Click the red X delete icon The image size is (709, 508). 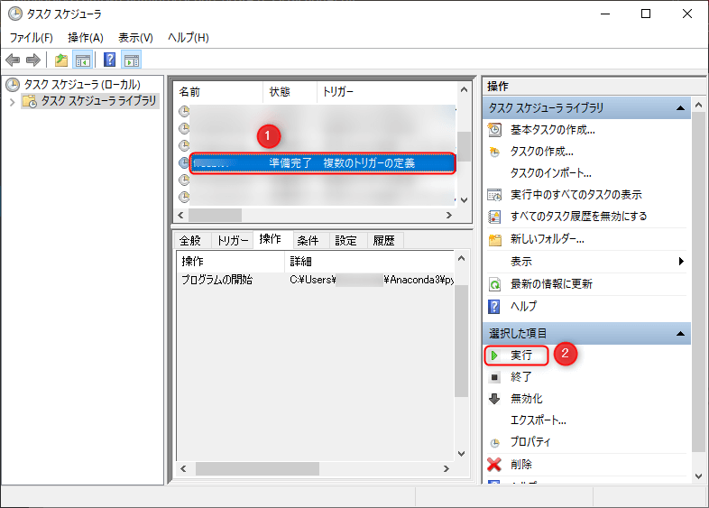pos(494,465)
